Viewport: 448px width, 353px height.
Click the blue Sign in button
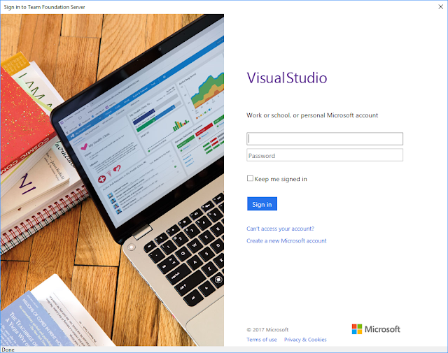point(262,204)
